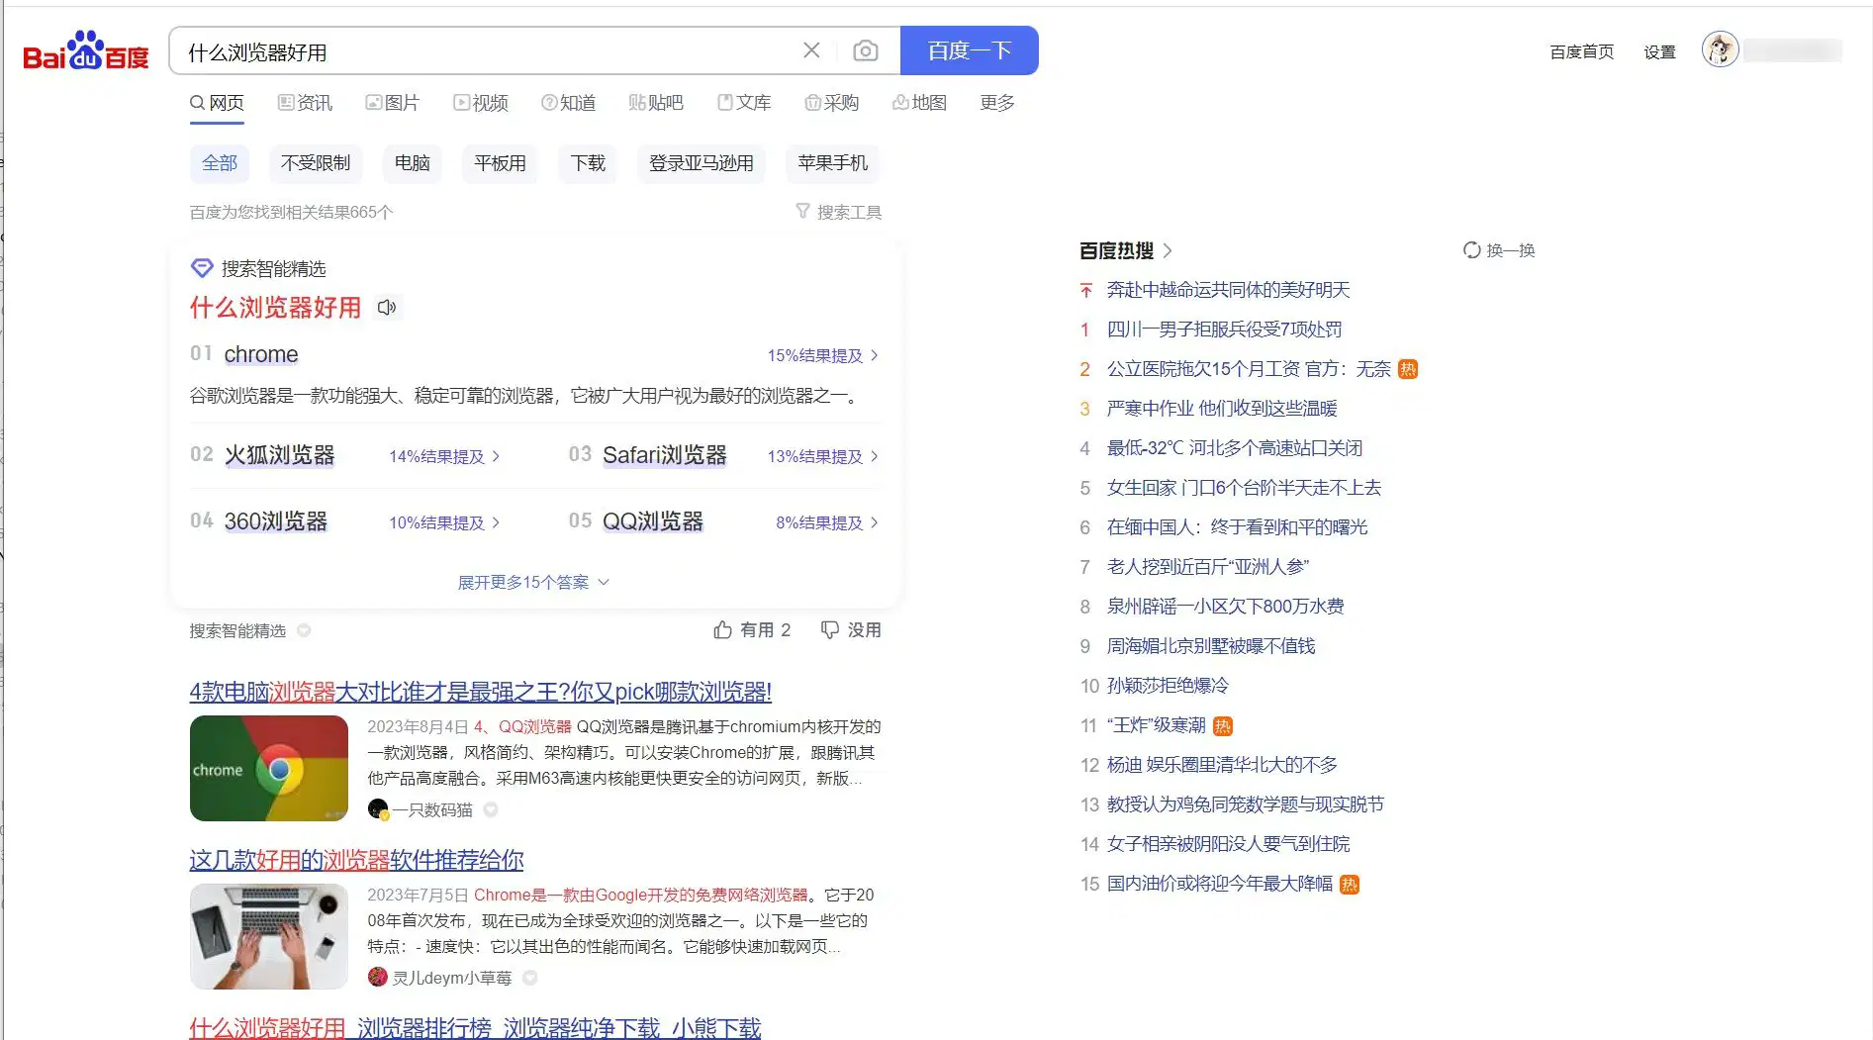Select the 平板用 filter chip
The height and width of the screenshot is (1040, 1873).
point(500,163)
